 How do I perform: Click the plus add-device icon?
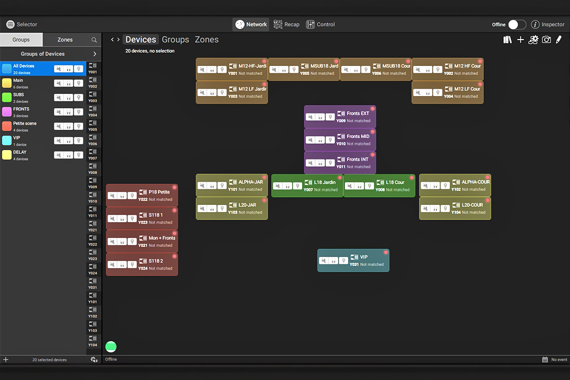point(520,40)
